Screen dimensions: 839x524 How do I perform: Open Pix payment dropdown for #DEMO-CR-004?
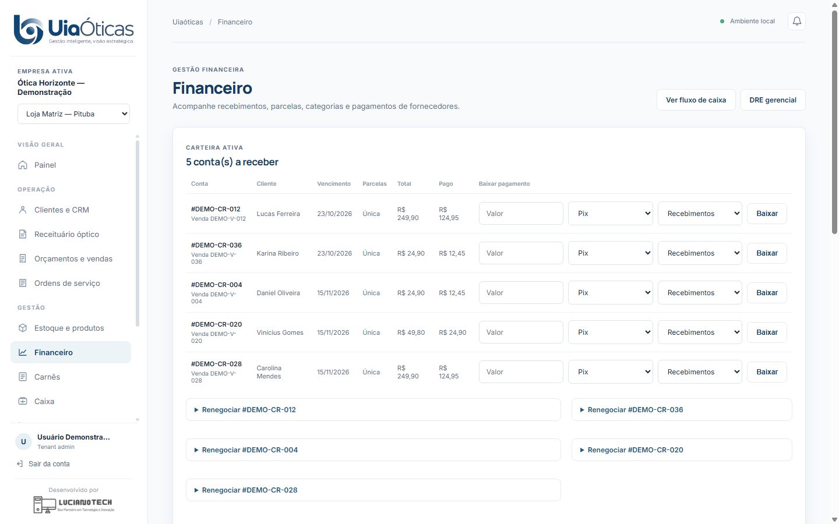point(611,293)
